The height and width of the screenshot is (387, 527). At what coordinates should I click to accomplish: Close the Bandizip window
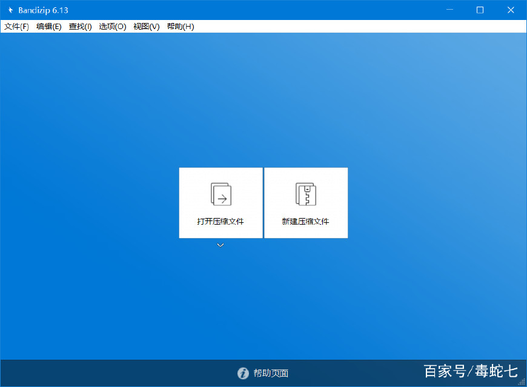coord(509,10)
